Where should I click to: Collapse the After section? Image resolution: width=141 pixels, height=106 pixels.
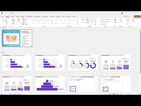(1, 52)
